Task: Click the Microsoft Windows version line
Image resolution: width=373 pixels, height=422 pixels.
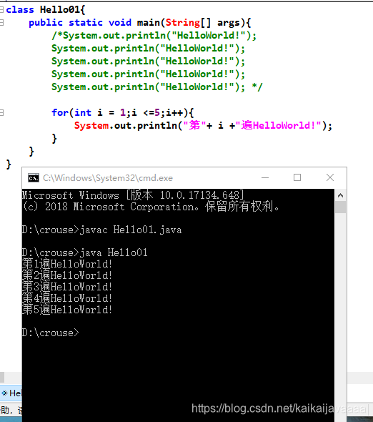Action: (133, 195)
